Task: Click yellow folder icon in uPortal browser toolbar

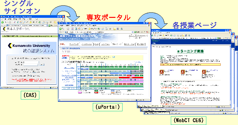Action: tap(115, 29)
